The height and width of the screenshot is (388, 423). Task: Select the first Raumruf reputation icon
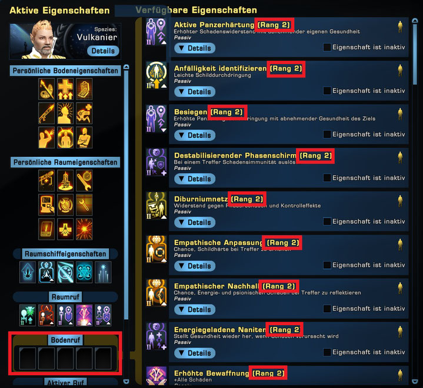28,315
